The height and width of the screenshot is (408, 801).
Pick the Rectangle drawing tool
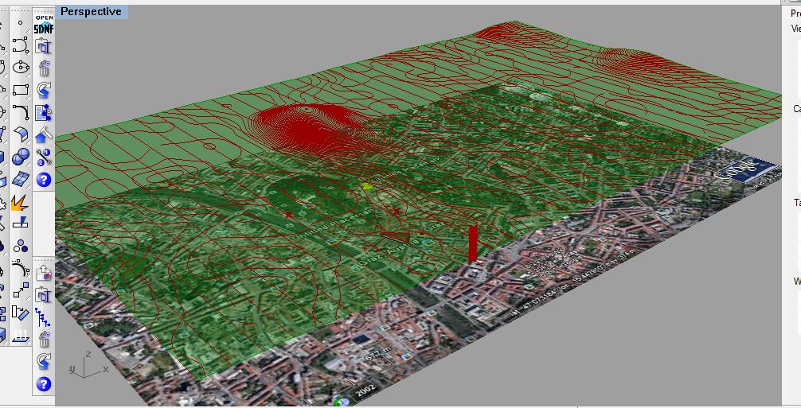pyautogui.click(x=20, y=90)
